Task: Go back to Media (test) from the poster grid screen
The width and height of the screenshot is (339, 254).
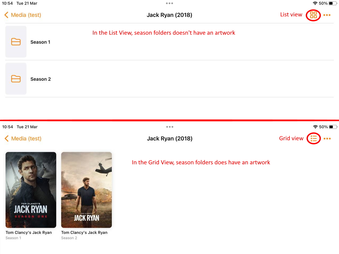Action: [x=23, y=139]
